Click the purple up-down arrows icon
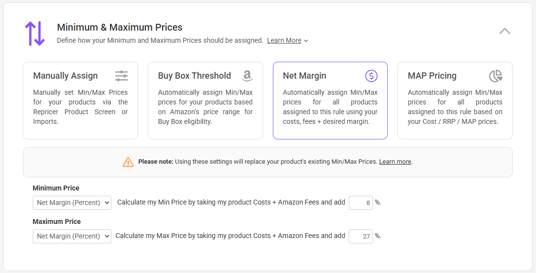This screenshot has height=273, width=536. pos(35,34)
